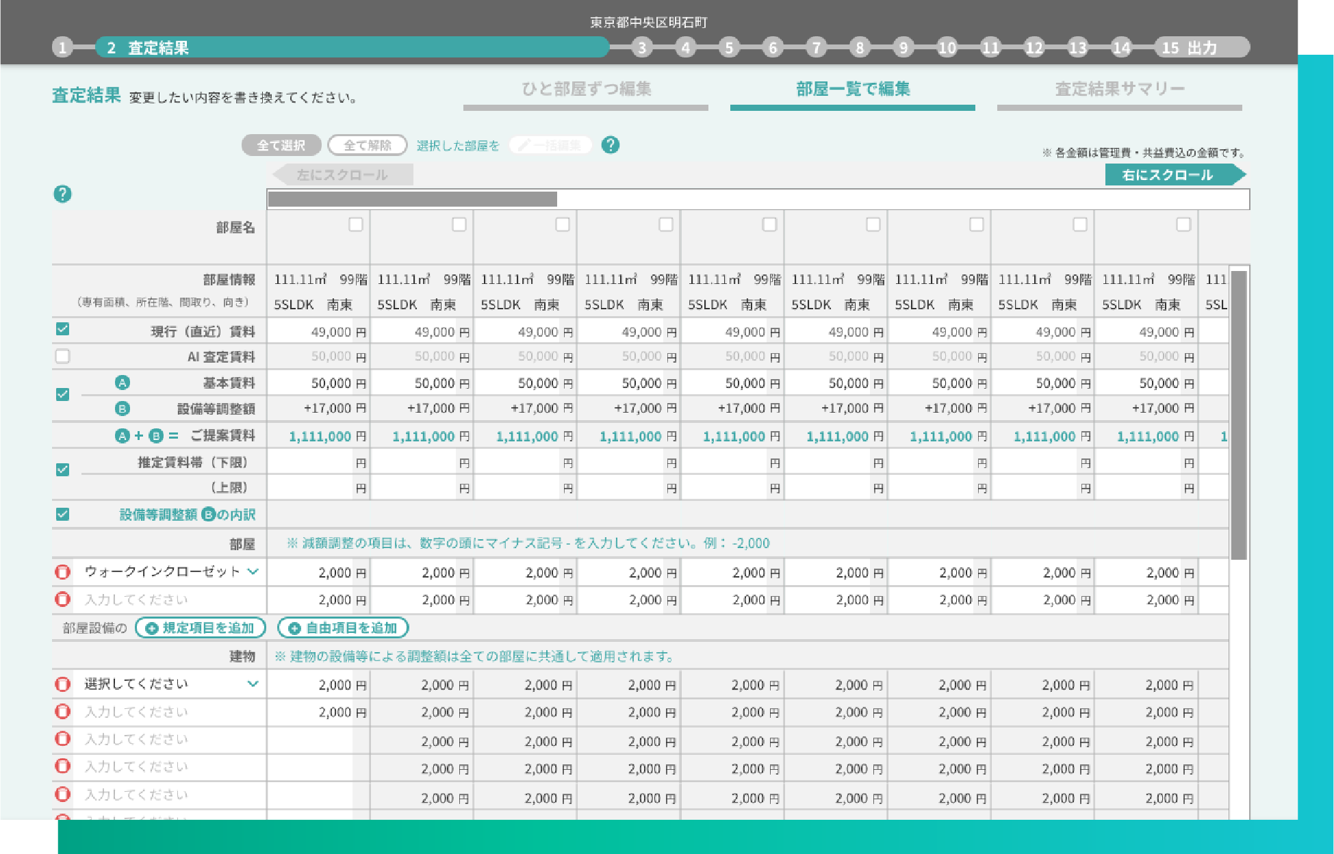Click step 14 circle in progress bar
The height and width of the screenshot is (854, 1334).
(x=1120, y=48)
